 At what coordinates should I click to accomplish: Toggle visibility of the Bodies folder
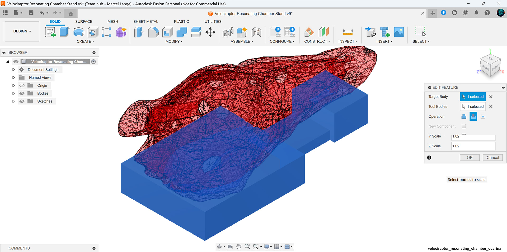(x=22, y=93)
